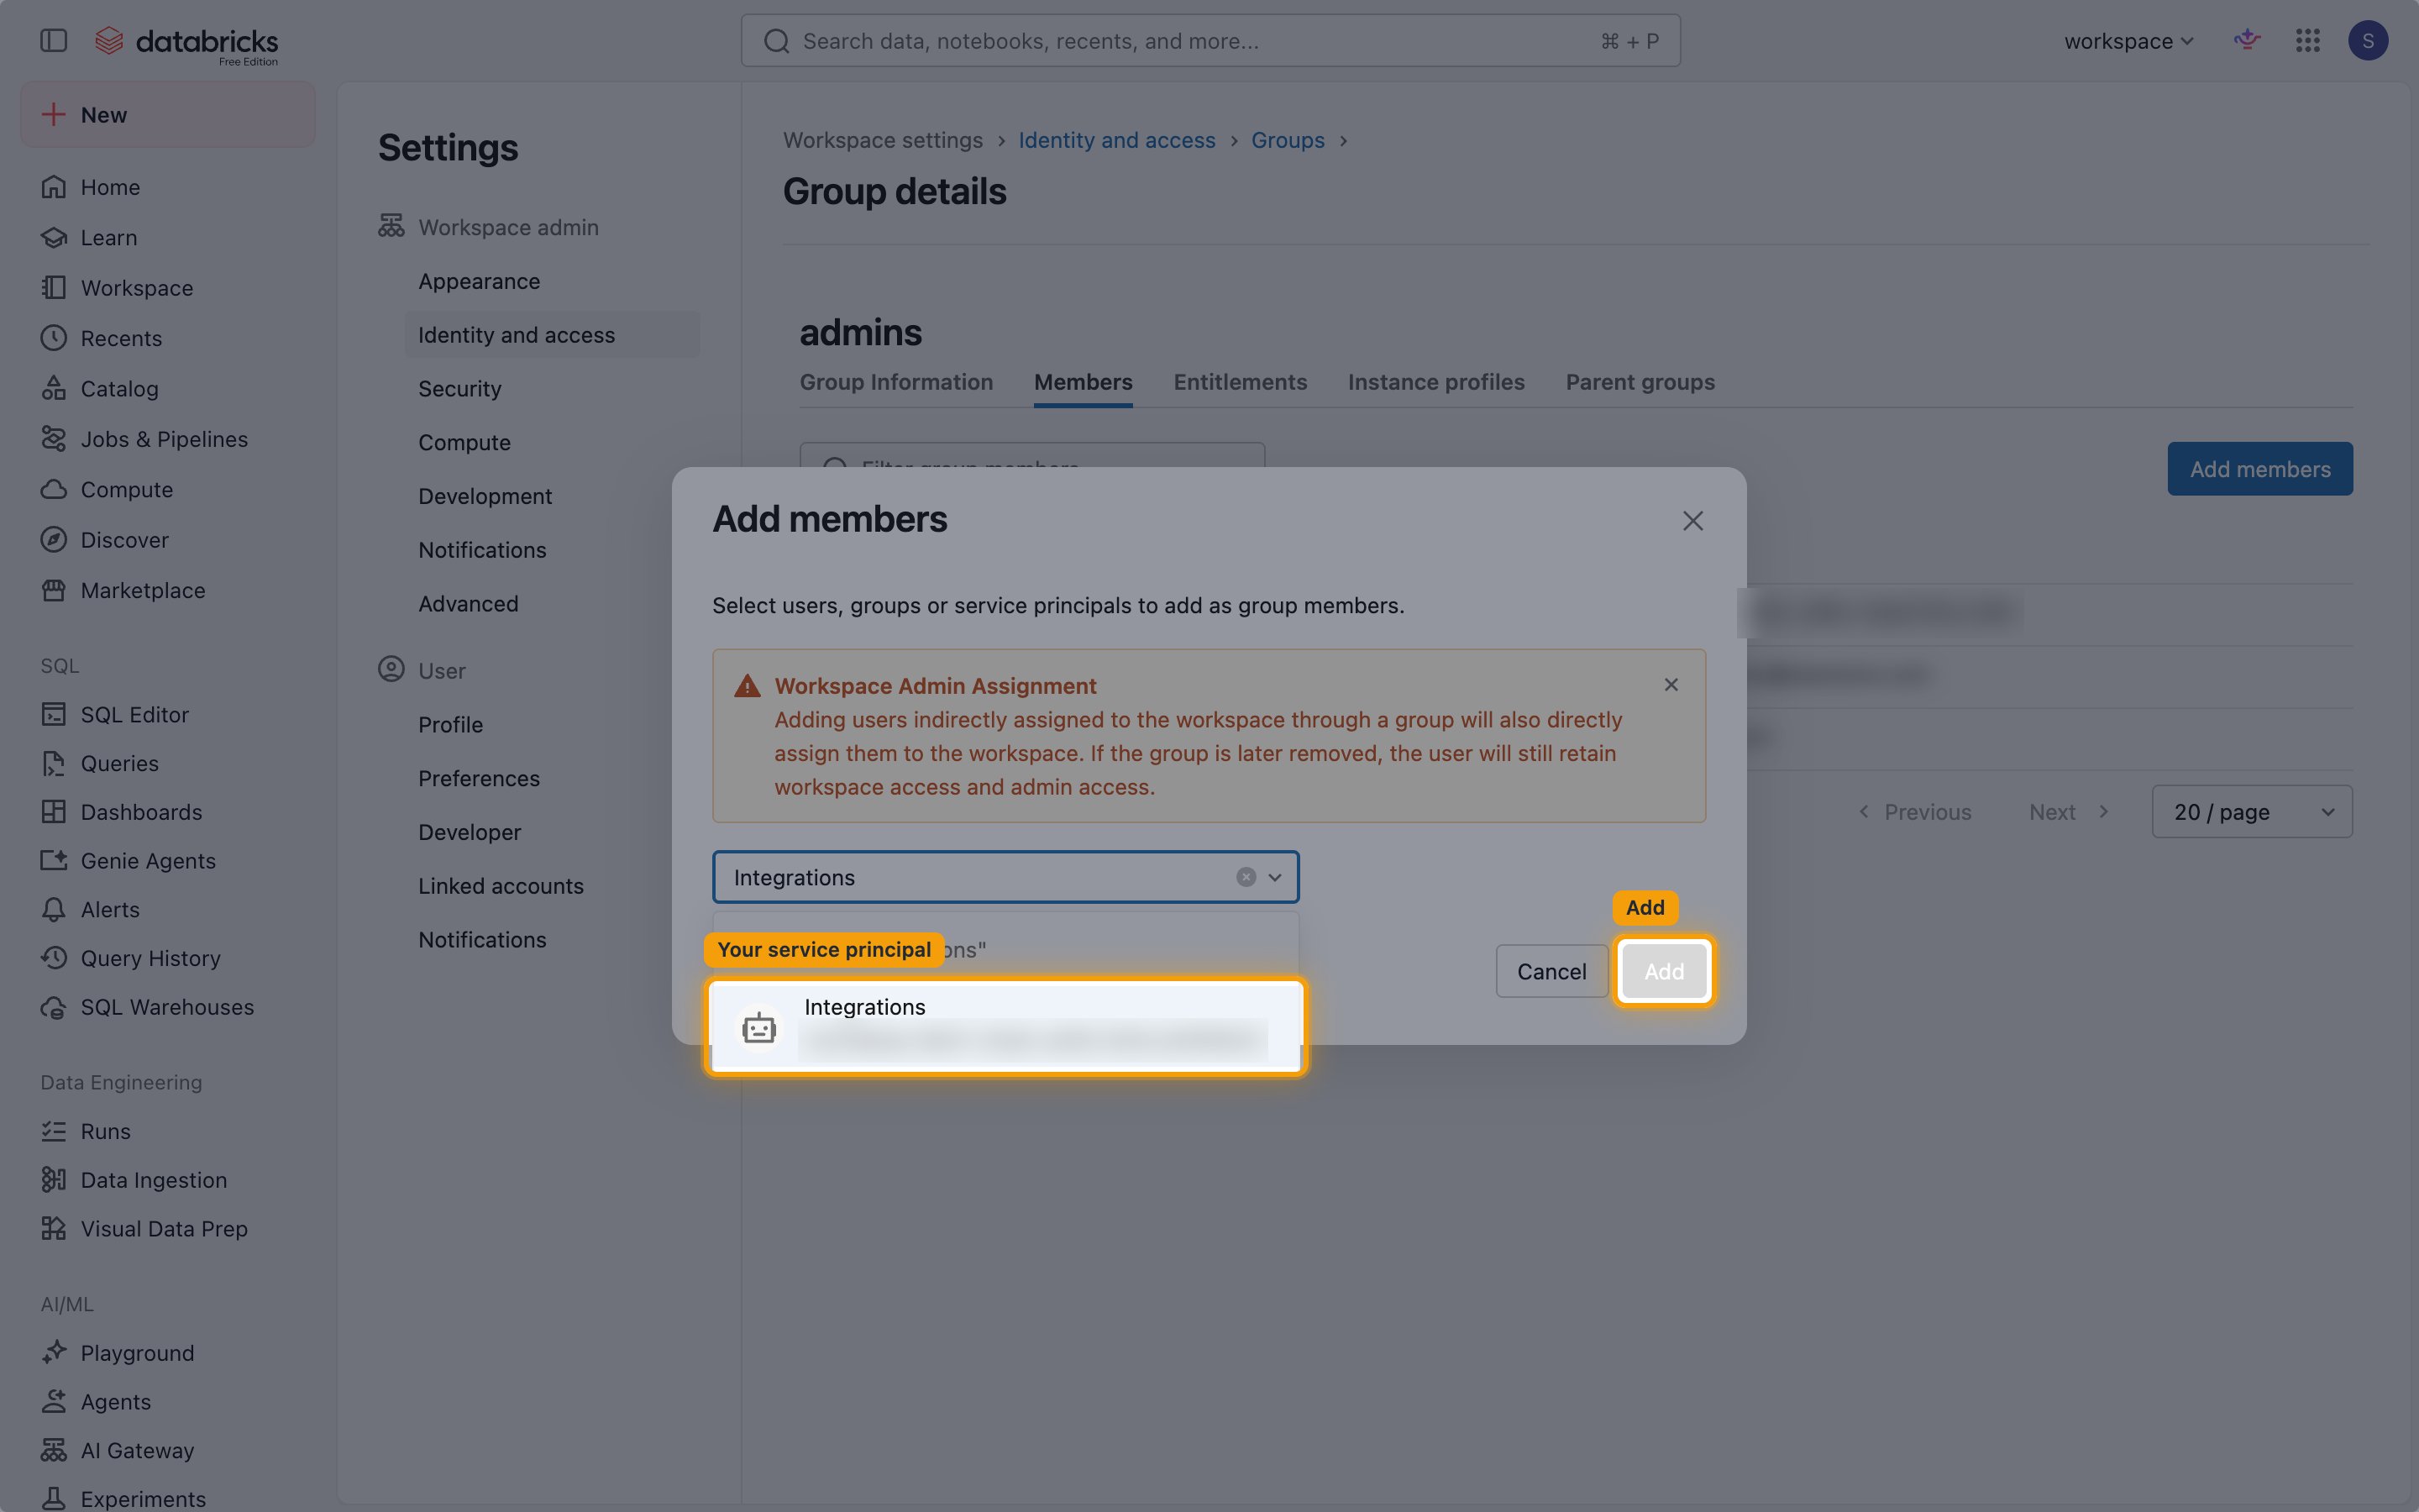Dismiss the Workspace Admin Assignment warning

click(x=1671, y=685)
